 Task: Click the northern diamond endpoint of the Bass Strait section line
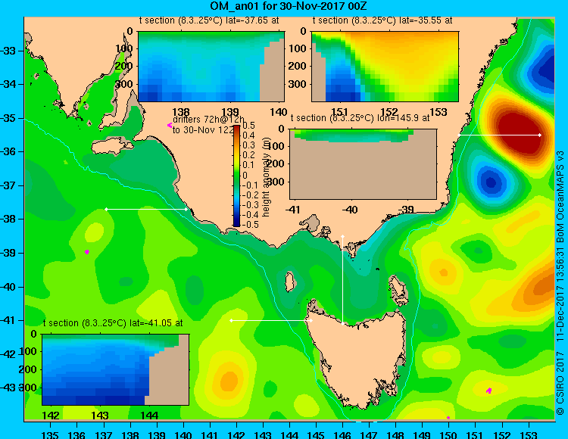tap(342, 236)
